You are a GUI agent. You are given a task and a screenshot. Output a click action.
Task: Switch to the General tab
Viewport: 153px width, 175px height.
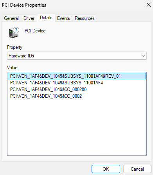[11, 18]
